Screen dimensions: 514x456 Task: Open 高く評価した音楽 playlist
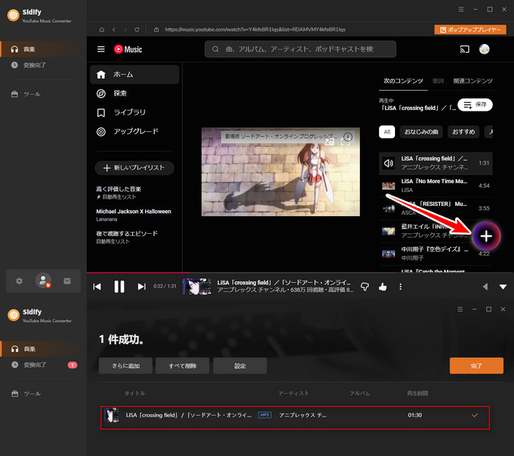coord(118,193)
